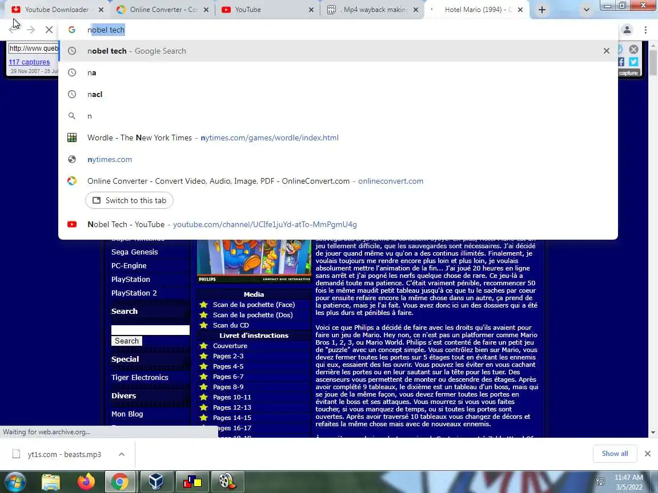
Task: Open Mon Blog link
Action: [127, 414]
